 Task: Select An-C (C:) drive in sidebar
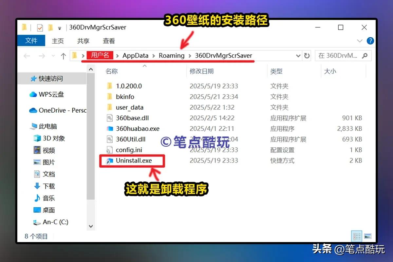point(55,222)
